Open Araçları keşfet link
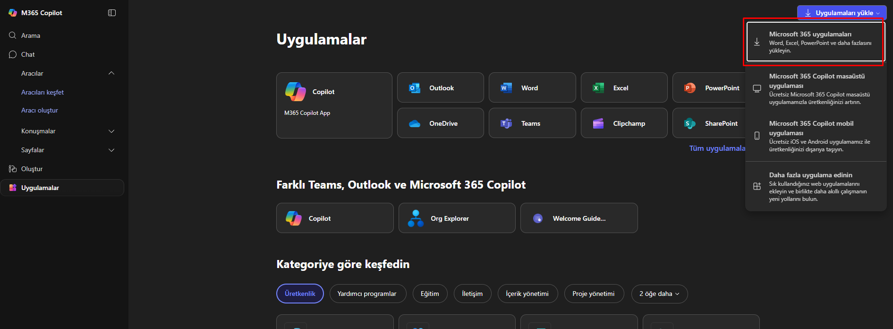The height and width of the screenshot is (329, 893). (43, 92)
